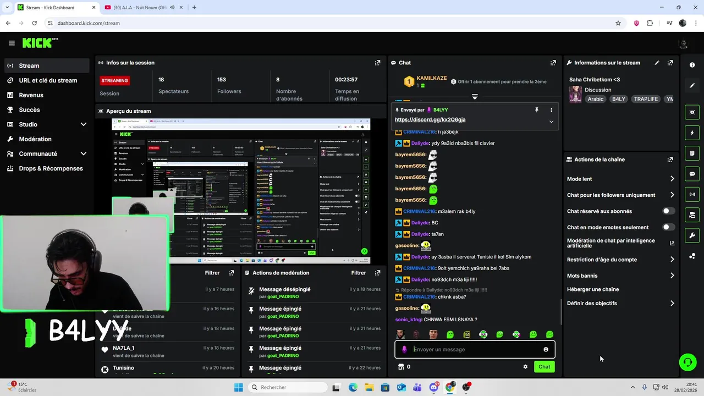The height and width of the screenshot is (396, 704).
Task: Unpin the pinned chat message via pin icon
Action: tap(537, 110)
